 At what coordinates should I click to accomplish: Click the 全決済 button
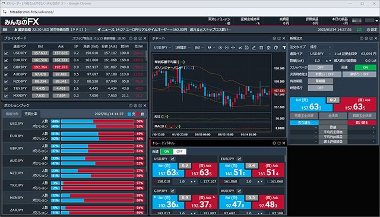(x=333, y=116)
